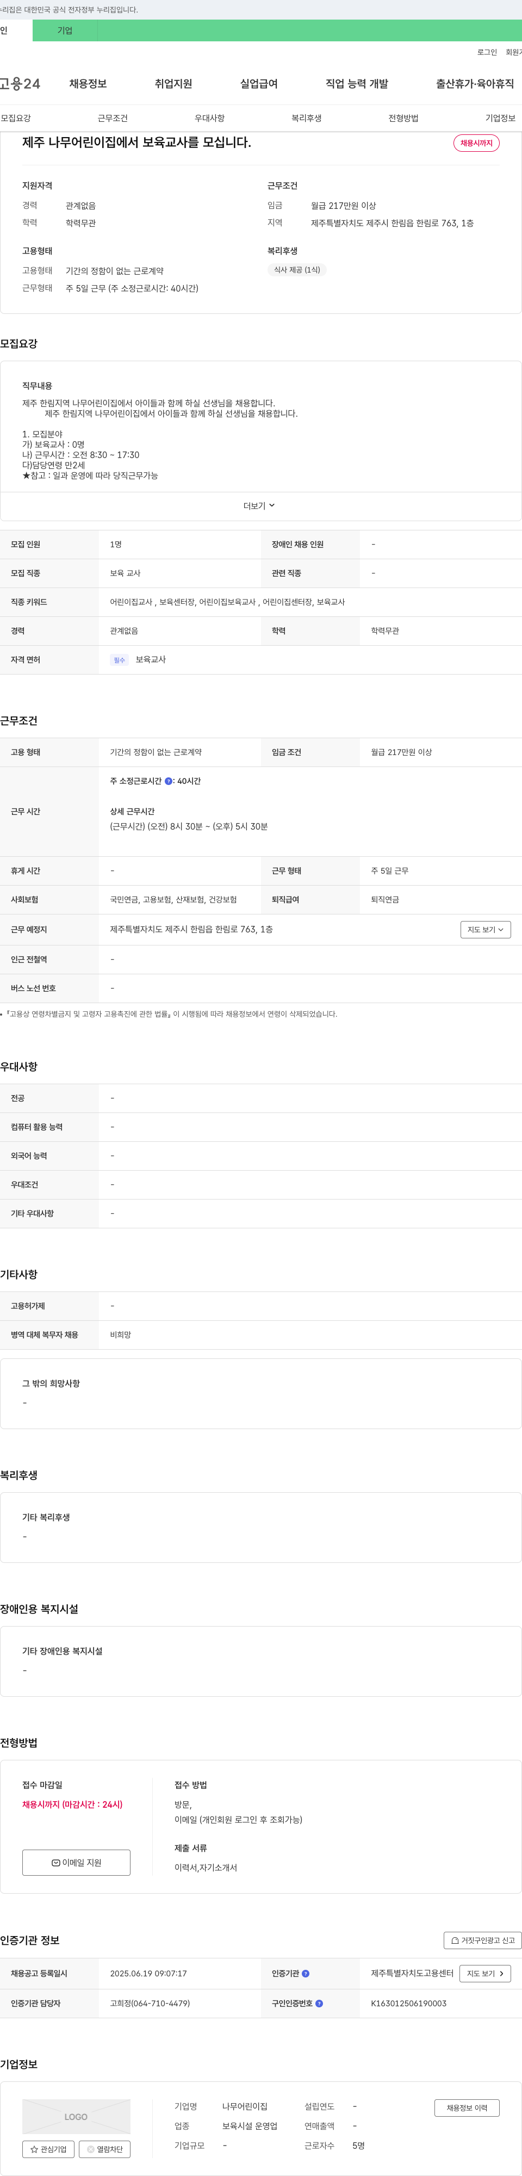Open 실업급여 main menu
The width and height of the screenshot is (522, 2176).
pos(258,84)
